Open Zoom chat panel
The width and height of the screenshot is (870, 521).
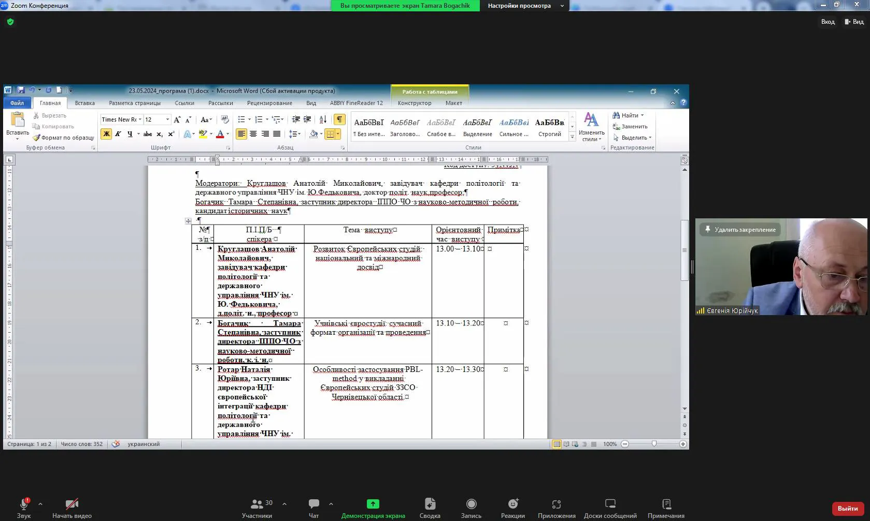click(313, 508)
